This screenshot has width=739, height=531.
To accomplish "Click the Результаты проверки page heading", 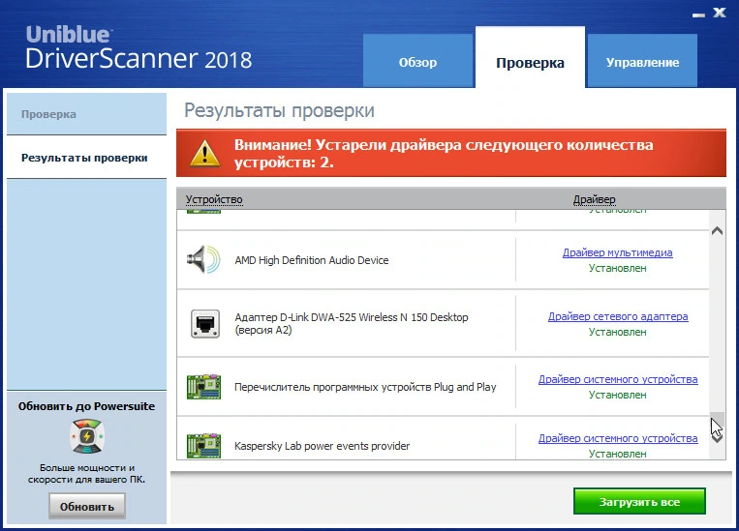I will click(x=279, y=110).
